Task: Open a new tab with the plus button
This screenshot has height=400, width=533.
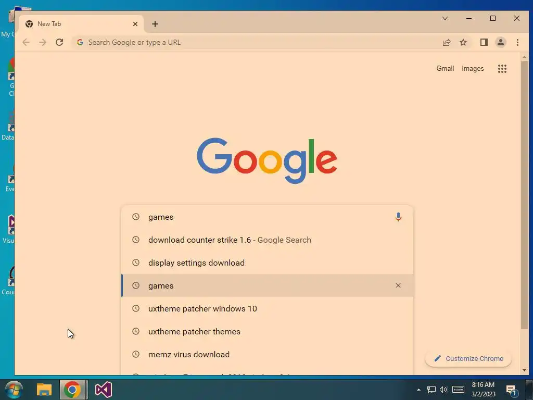Action: click(155, 24)
